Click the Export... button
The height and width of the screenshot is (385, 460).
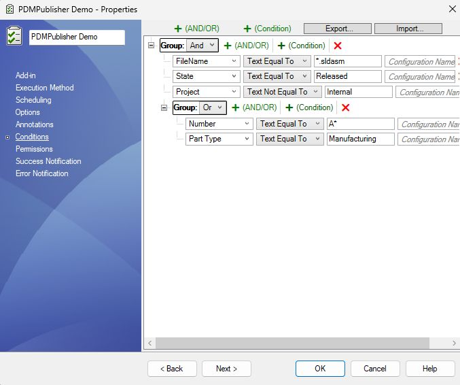click(338, 29)
